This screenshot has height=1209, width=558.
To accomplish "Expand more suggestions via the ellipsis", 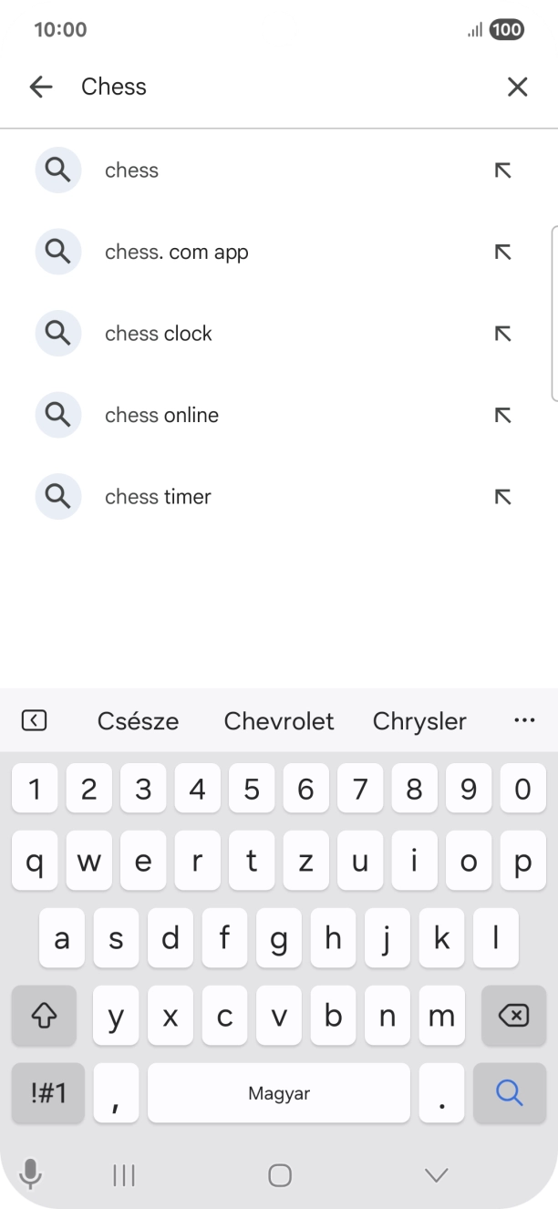I will pyautogui.click(x=524, y=720).
